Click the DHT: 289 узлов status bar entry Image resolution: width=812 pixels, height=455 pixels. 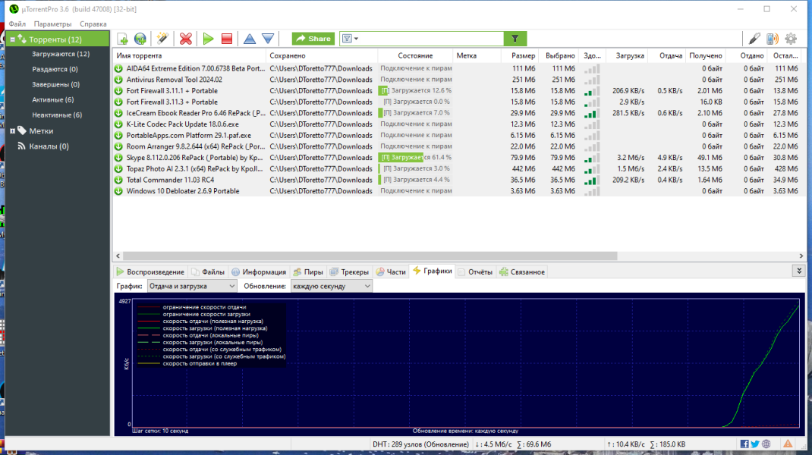[x=420, y=444]
